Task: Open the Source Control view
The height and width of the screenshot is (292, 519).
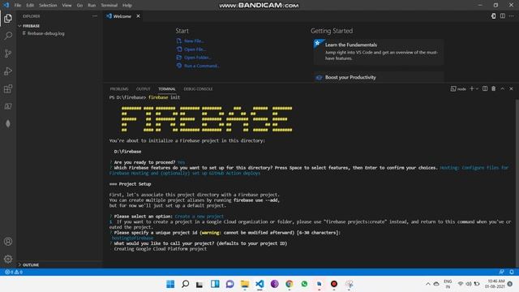Action: point(8,54)
